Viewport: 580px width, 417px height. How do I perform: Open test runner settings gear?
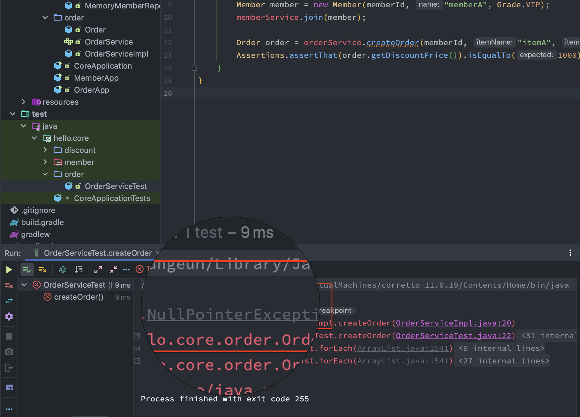[9, 317]
